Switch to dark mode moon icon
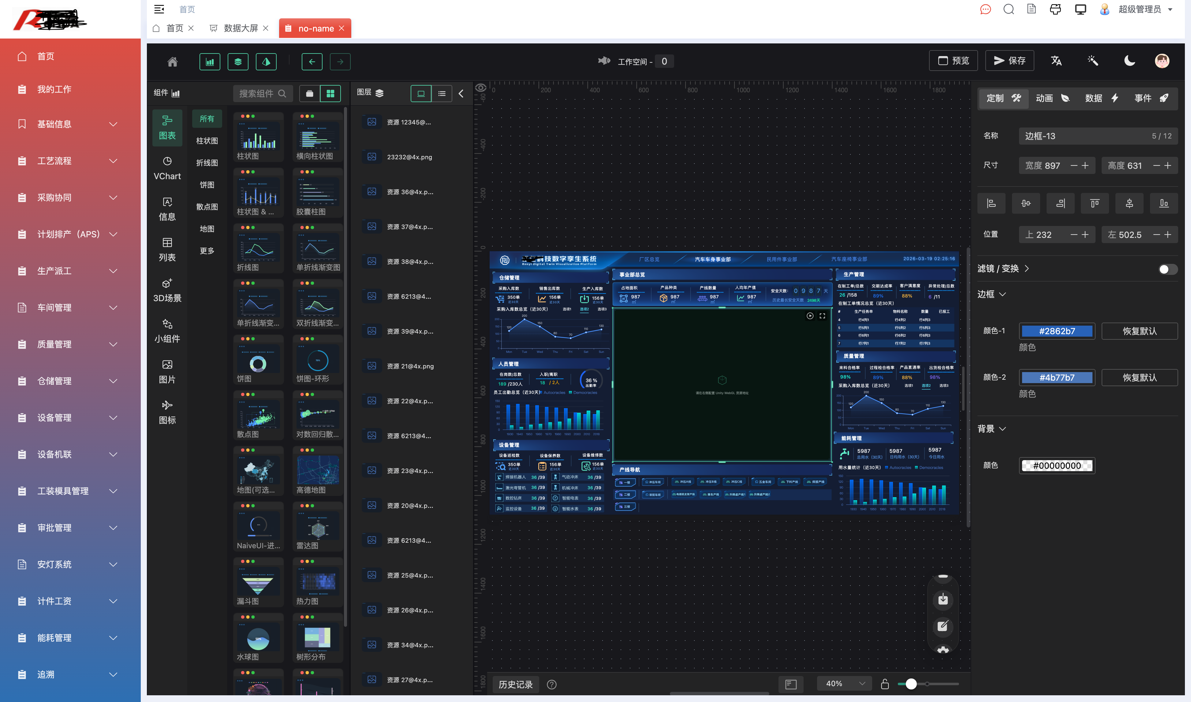The height and width of the screenshot is (702, 1191). coord(1129,61)
